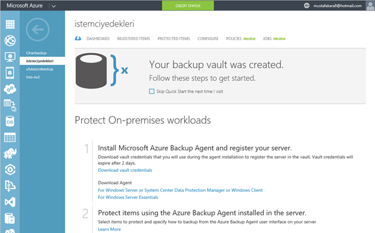Switch to the Registered Items tab
The width and height of the screenshot is (375, 233).
coord(133,39)
